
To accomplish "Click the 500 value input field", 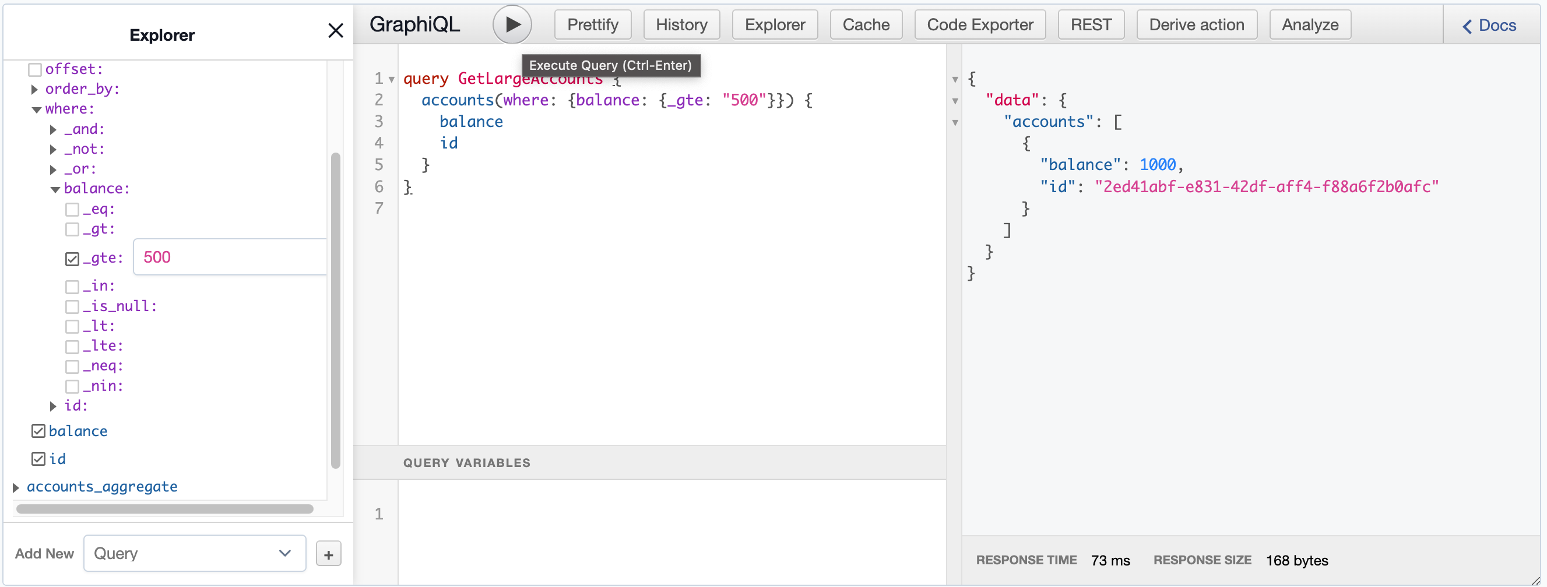I will (x=228, y=257).
